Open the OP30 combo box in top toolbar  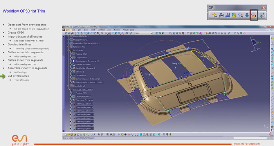(x=143, y=33)
